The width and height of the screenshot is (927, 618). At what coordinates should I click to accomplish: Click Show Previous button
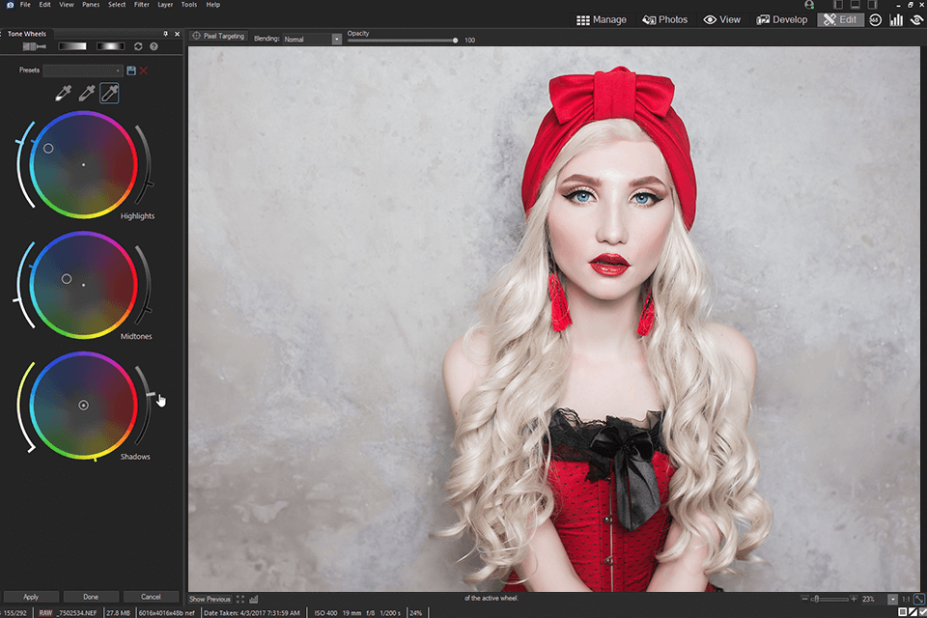click(x=210, y=599)
